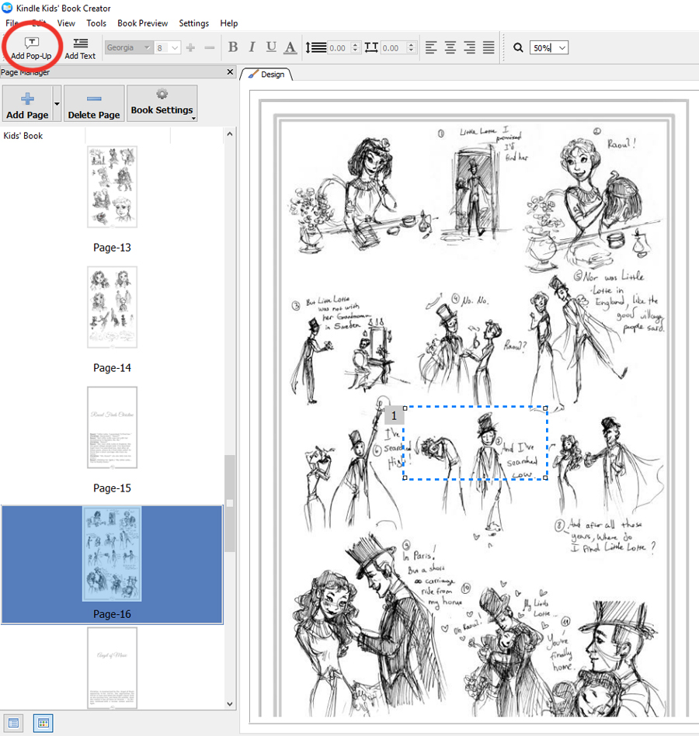Center align text
Viewport: 699px width, 736px height.
pyautogui.click(x=450, y=47)
